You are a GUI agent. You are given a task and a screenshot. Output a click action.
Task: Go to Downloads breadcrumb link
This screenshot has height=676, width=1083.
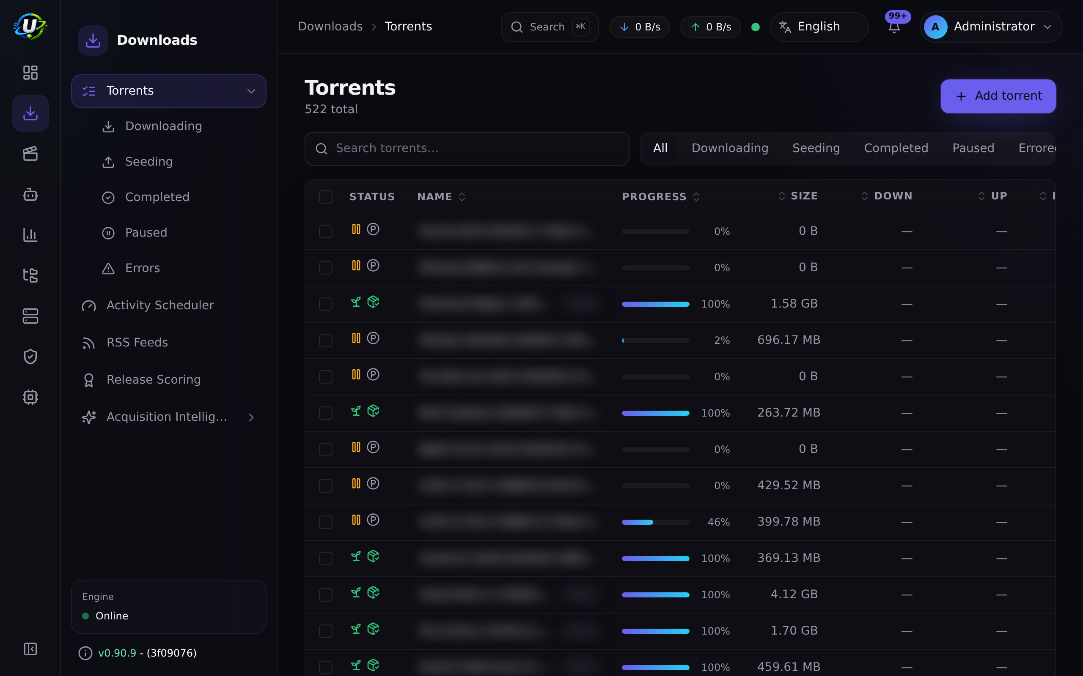coord(330,27)
